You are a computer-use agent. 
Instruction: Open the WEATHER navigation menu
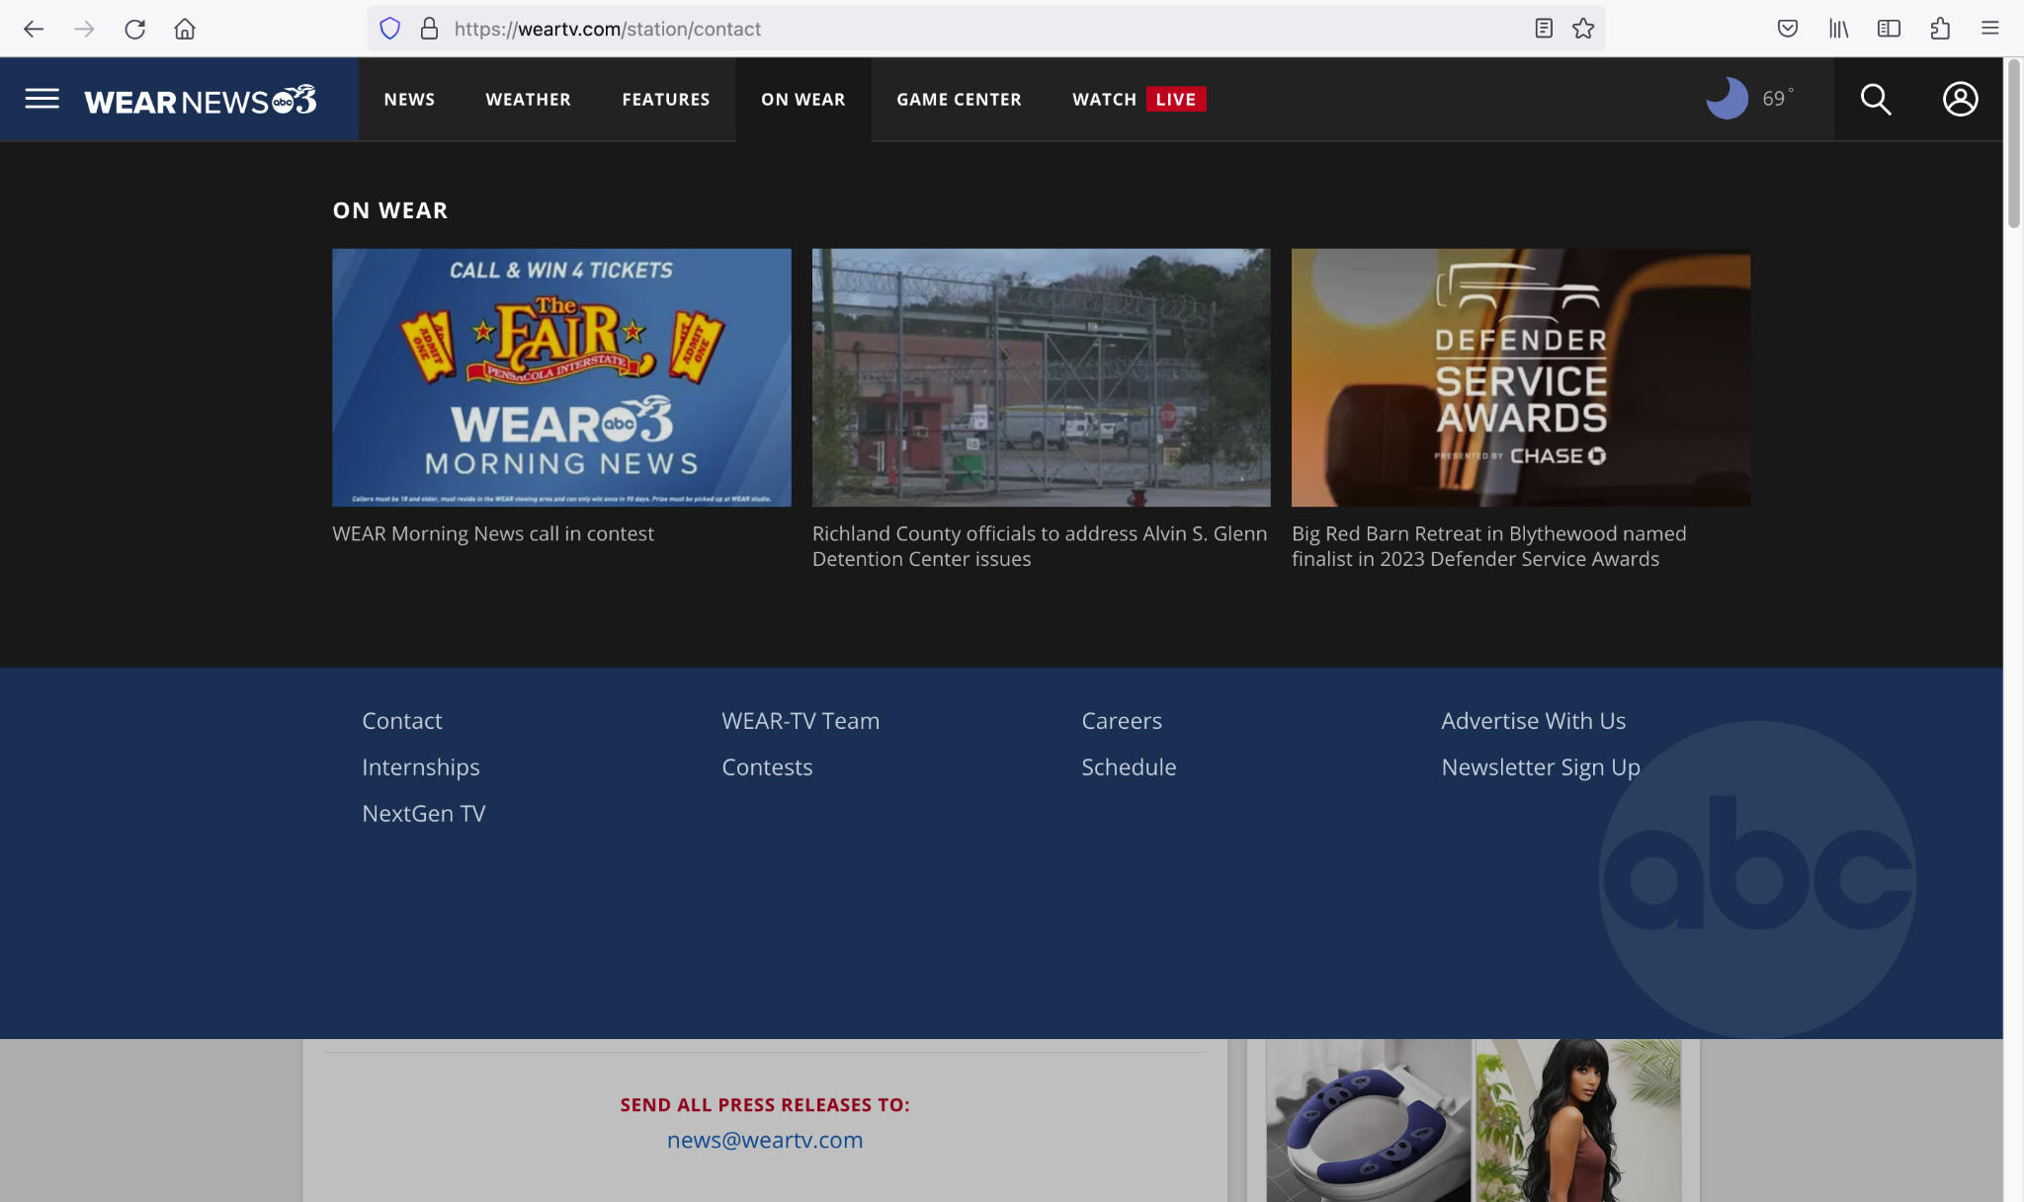coord(528,99)
